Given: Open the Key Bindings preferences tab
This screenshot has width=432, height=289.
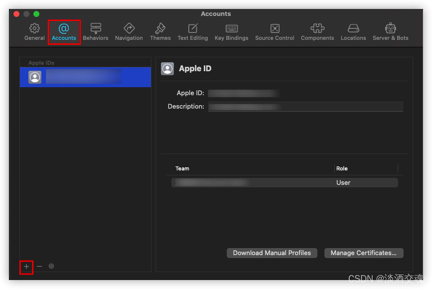Looking at the screenshot, I should (x=231, y=32).
